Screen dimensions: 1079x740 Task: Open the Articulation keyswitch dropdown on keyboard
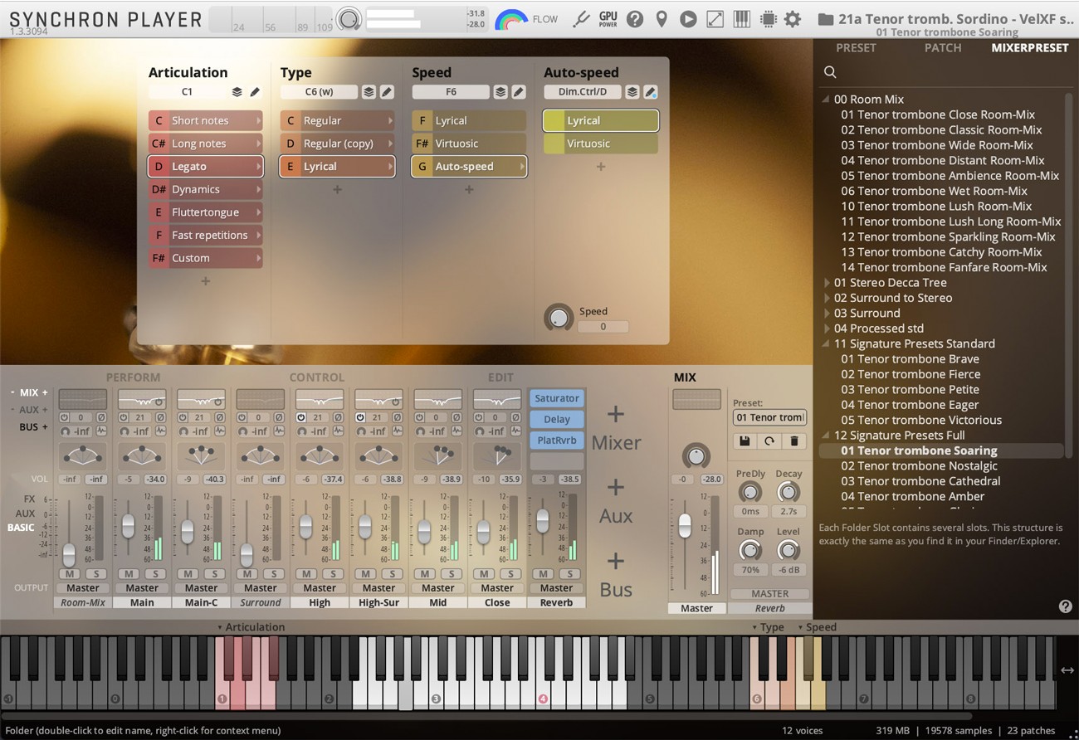[x=251, y=627]
